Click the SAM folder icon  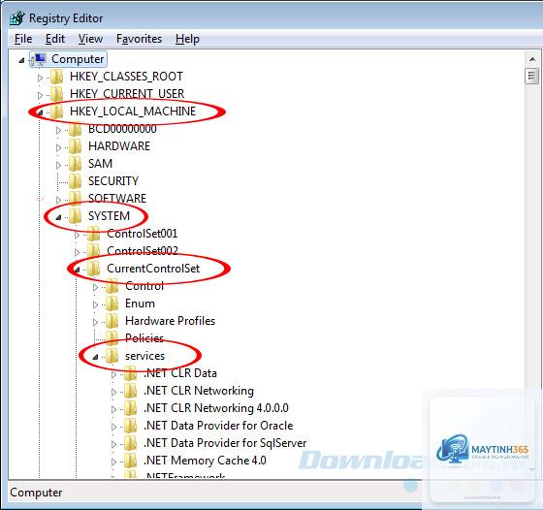tap(75, 164)
